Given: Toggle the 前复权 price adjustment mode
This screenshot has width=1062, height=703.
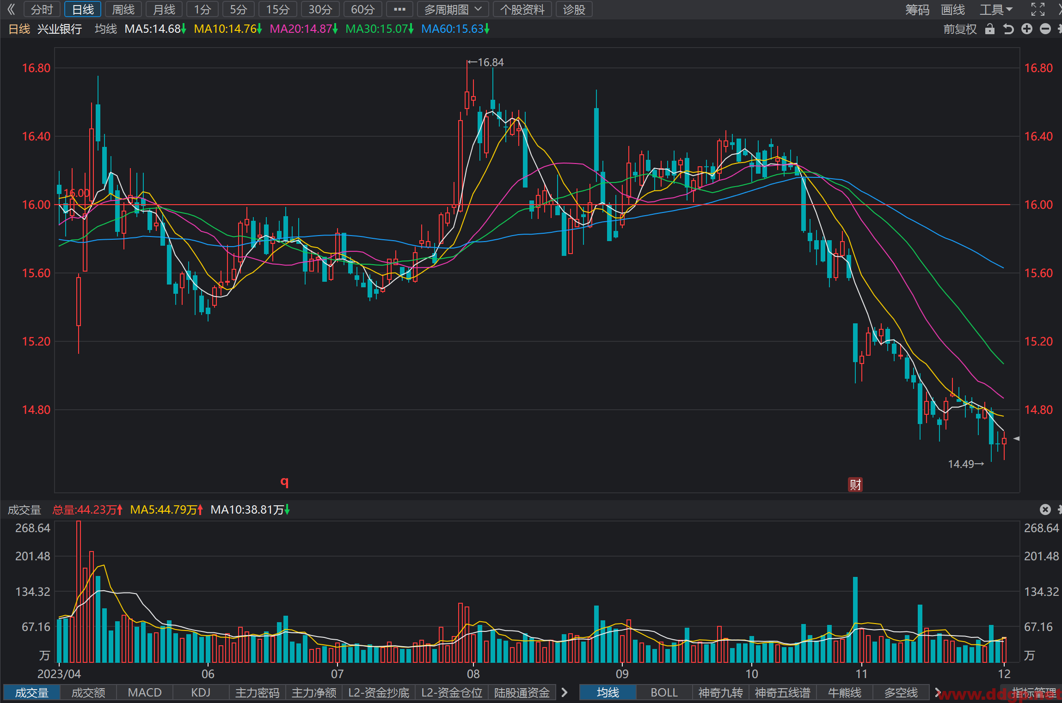Looking at the screenshot, I should click(960, 29).
